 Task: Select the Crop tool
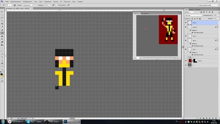[x=2, y=24]
